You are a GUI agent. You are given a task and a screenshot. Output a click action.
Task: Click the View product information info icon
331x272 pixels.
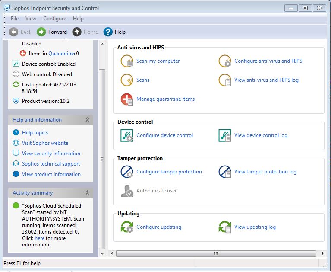click(16, 174)
